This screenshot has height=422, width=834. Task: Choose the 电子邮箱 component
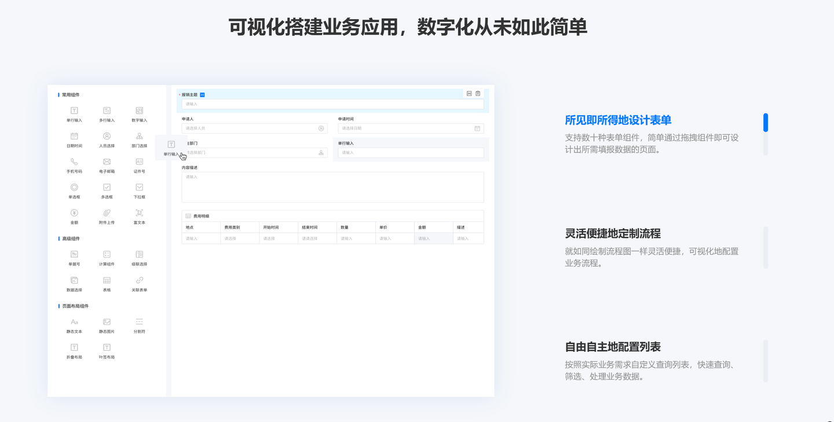pos(107,166)
